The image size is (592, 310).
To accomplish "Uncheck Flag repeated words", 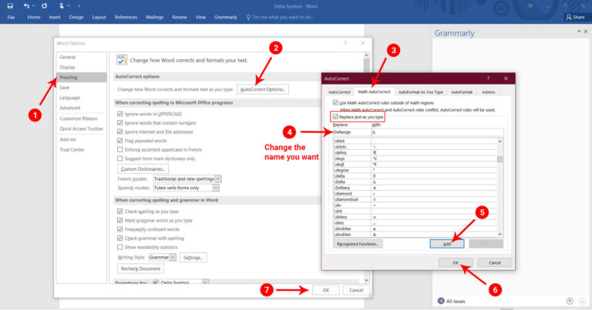I will click(119, 141).
